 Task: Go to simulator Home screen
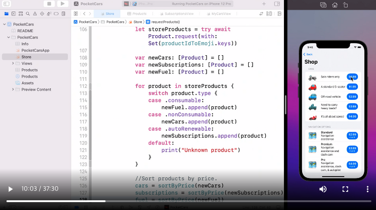tap(334, 5)
